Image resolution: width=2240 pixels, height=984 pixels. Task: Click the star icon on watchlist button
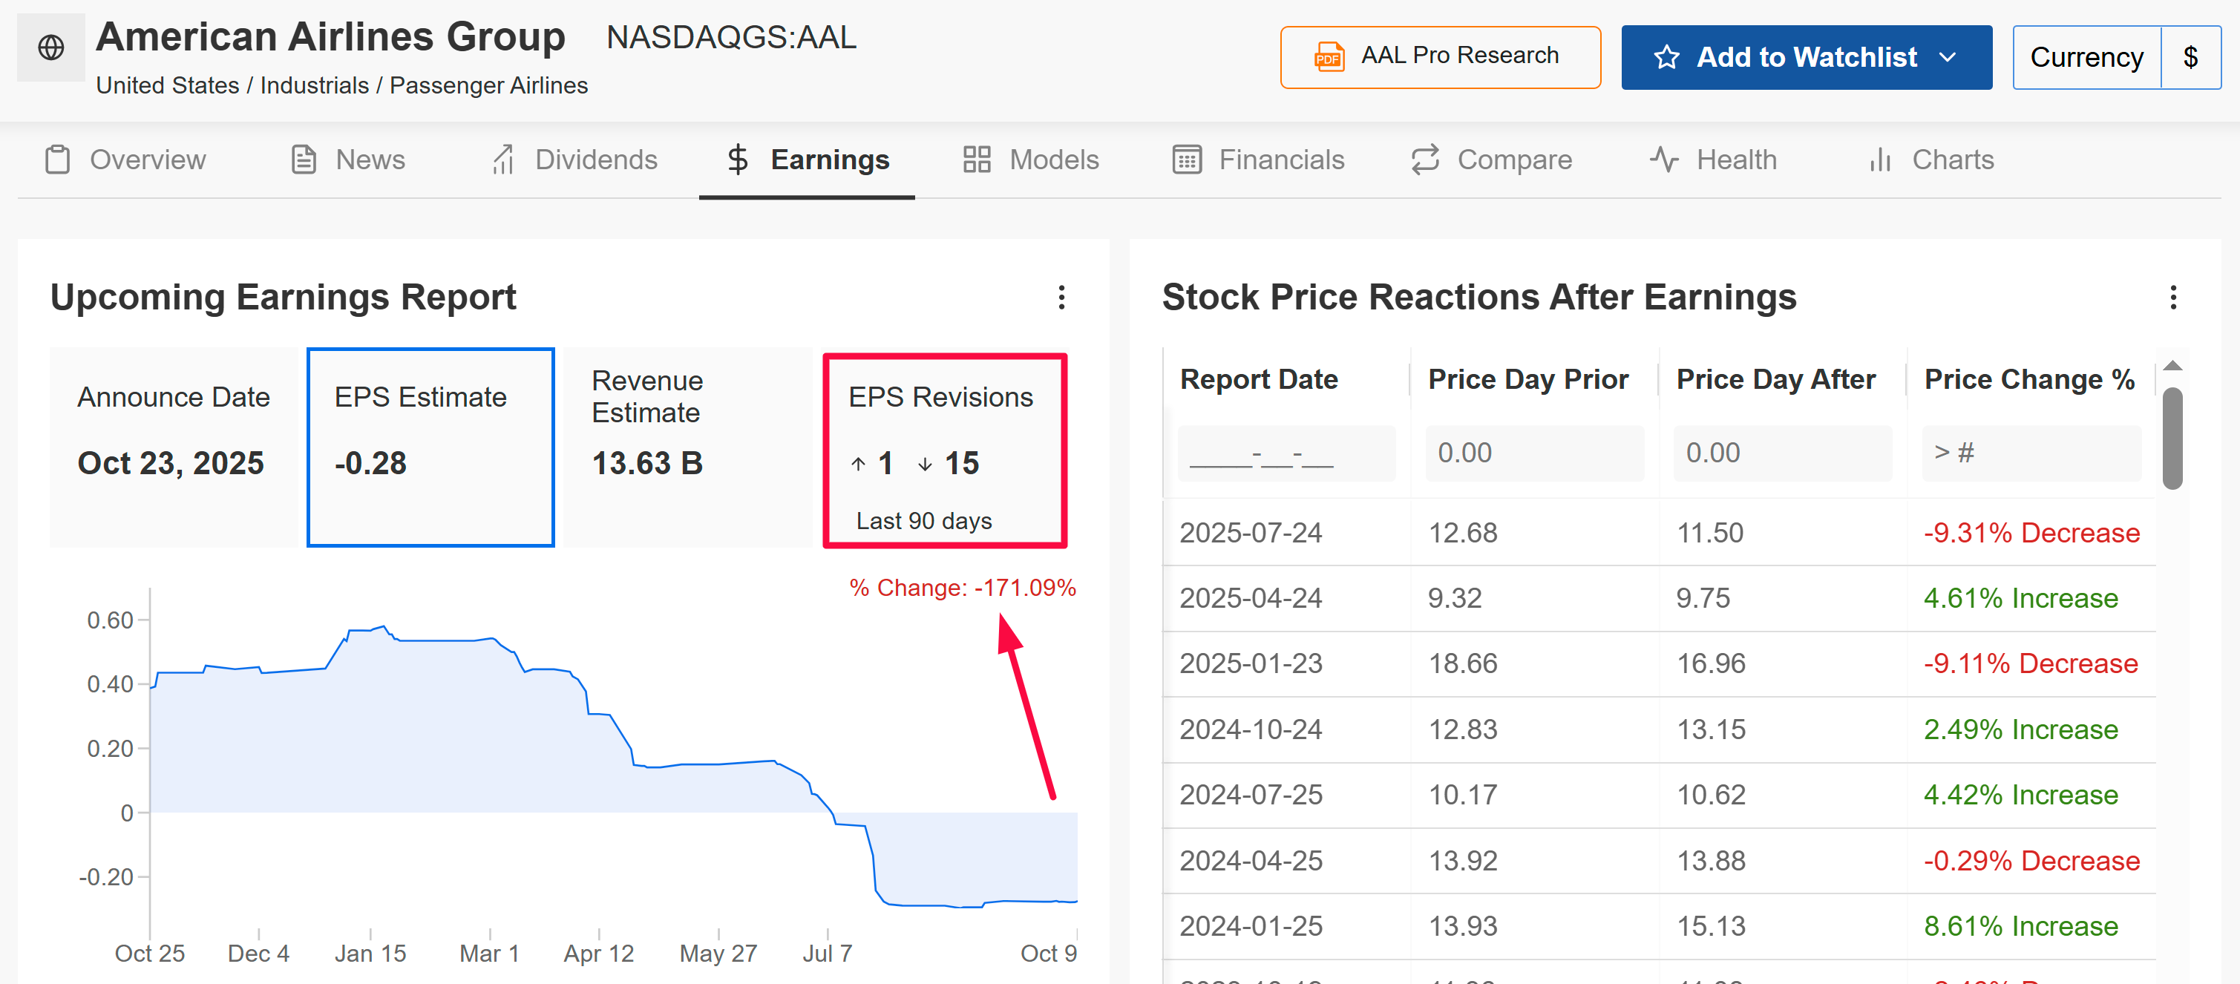coord(1666,57)
